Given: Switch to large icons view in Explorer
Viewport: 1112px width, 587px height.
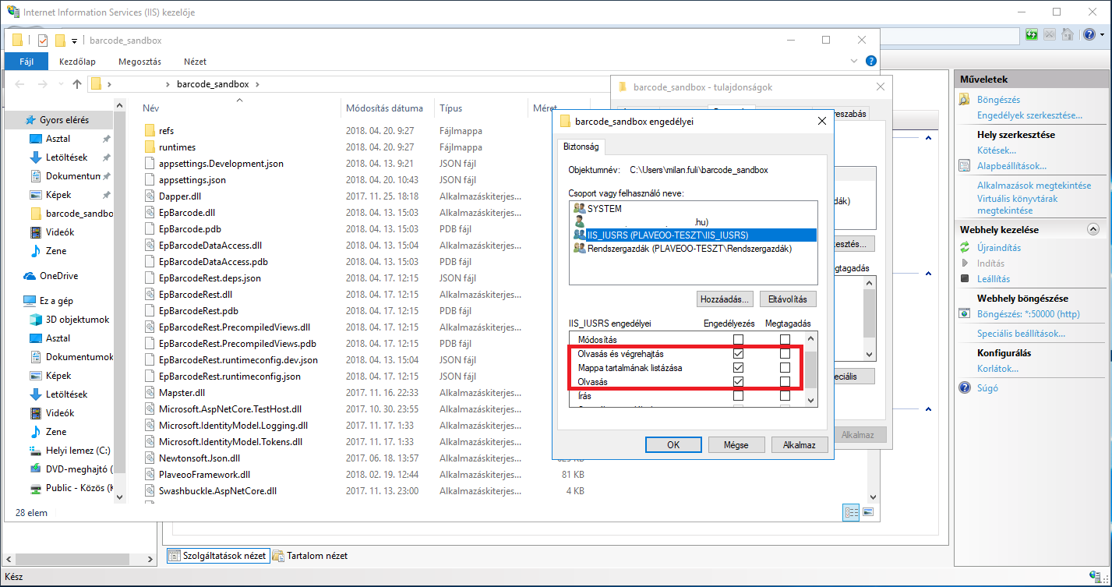Looking at the screenshot, I should click(x=867, y=512).
